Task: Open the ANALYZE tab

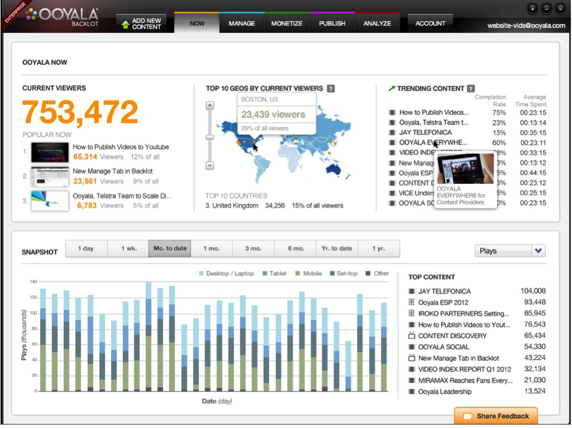Action: (377, 23)
